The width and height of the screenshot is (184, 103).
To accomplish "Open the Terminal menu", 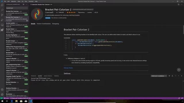I will (x=31, y=1).
